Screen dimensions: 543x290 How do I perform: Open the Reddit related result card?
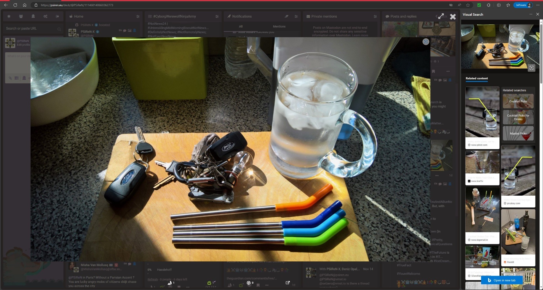tap(518, 237)
